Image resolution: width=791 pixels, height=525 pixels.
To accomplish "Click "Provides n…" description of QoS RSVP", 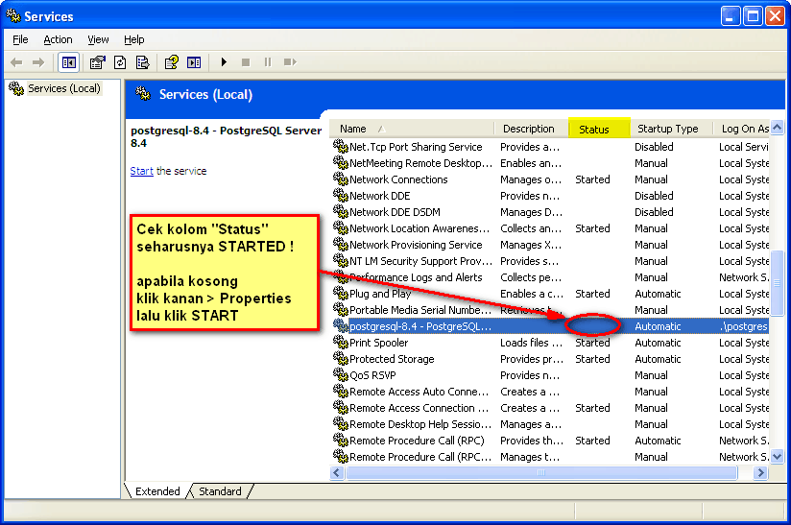I will pyautogui.click(x=530, y=375).
